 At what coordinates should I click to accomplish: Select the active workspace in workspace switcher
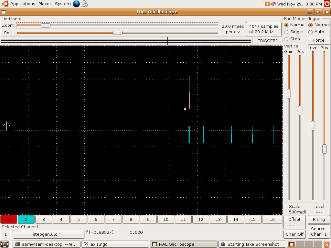pyautogui.click(x=292, y=244)
